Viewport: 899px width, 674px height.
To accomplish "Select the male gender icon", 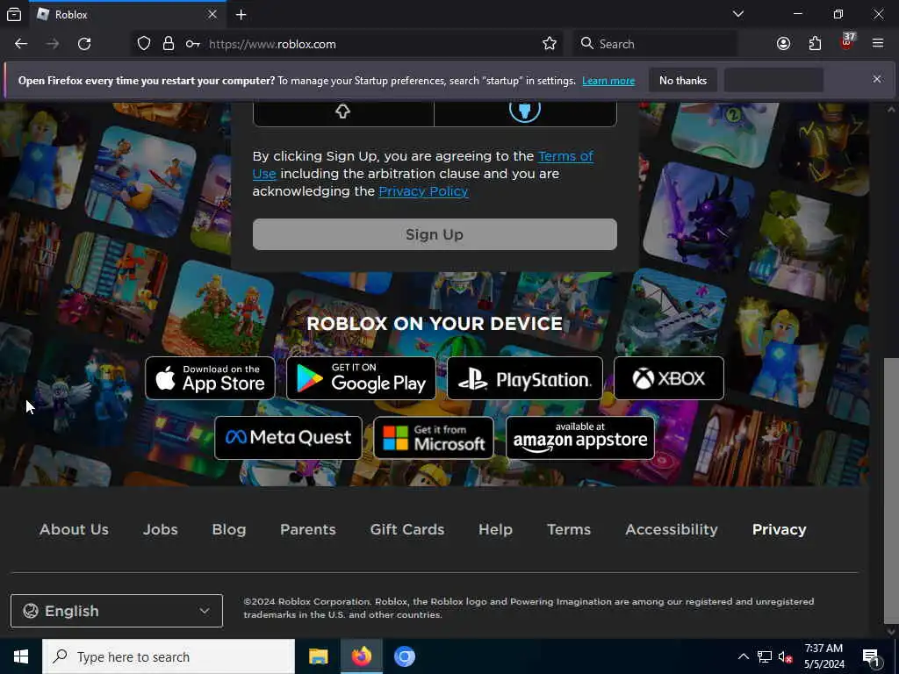I will coord(525,110).
